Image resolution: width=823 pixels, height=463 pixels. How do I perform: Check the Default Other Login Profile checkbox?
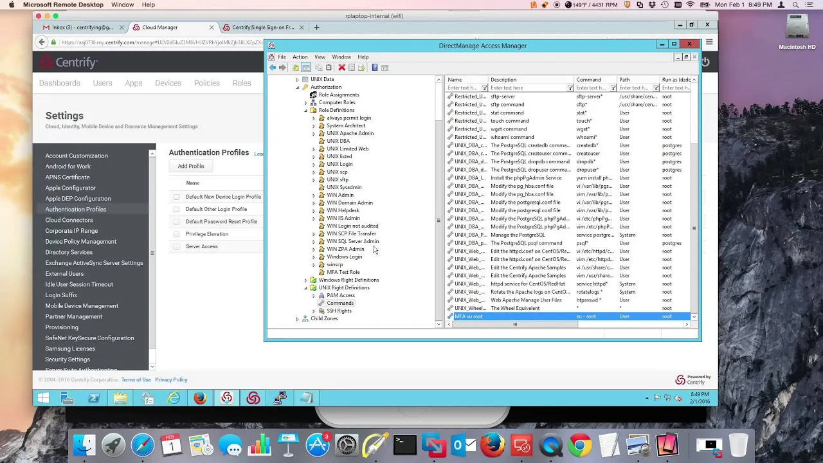pos(176,209)
